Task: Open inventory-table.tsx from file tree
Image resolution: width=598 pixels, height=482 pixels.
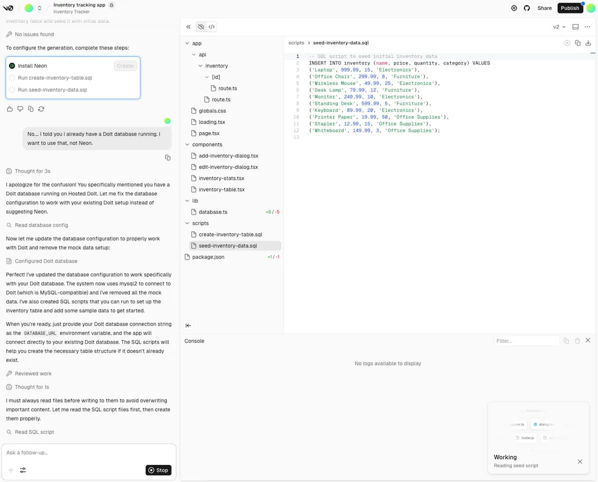Action: point(222,189)
